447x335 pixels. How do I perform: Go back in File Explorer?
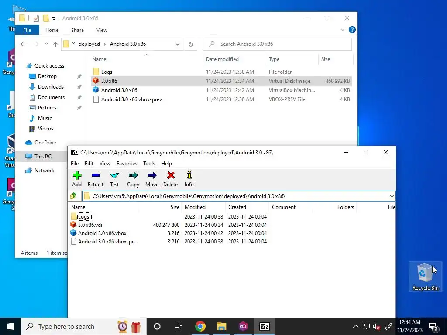pos(23,44)
